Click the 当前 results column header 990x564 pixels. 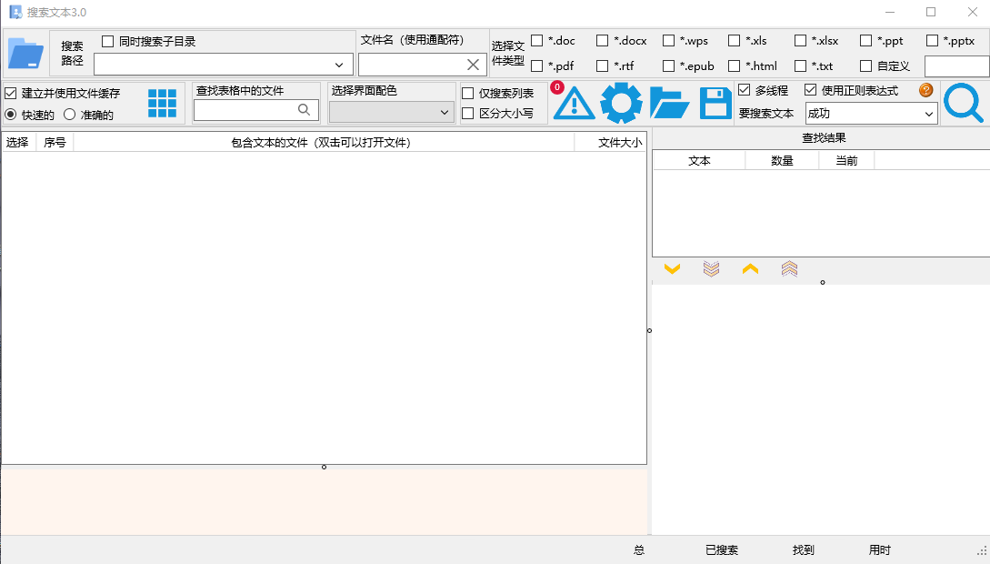(846, 161)
